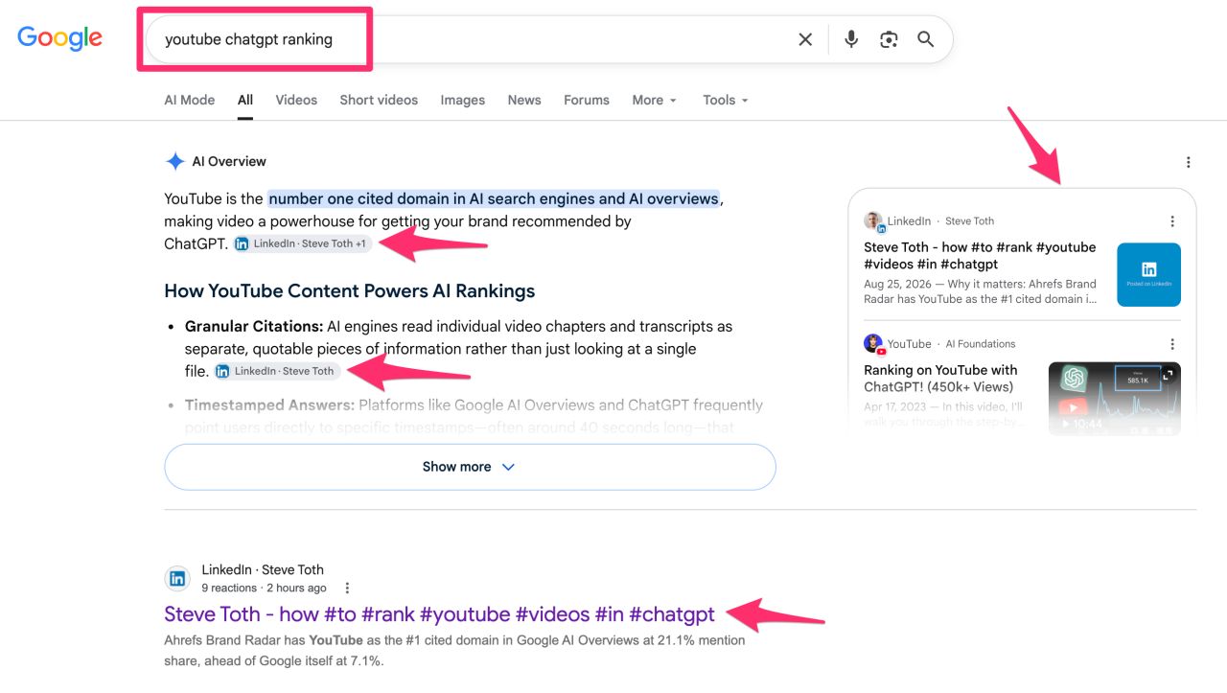Screen dimensions: 1227x693
Task: Click 'How YouTube Content Powers AI Rankings' heading
Action: [350, 291]
